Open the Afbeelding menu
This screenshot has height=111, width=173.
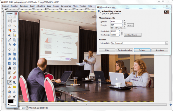tap(41, 6)
